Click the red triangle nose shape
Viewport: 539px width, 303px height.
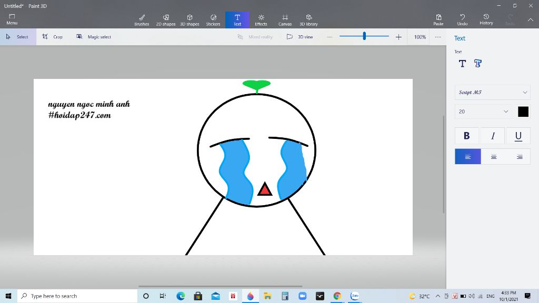[x=265, y=189]
